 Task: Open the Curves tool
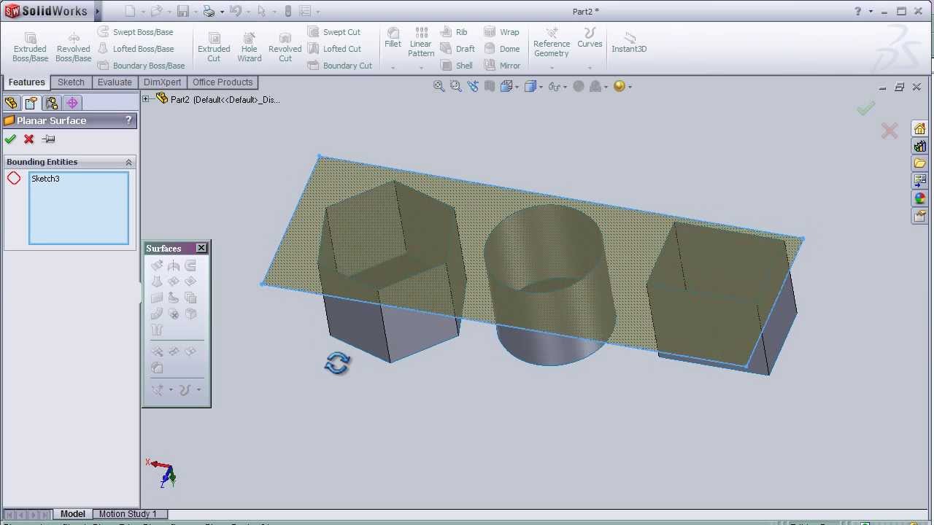pos(590,38)
